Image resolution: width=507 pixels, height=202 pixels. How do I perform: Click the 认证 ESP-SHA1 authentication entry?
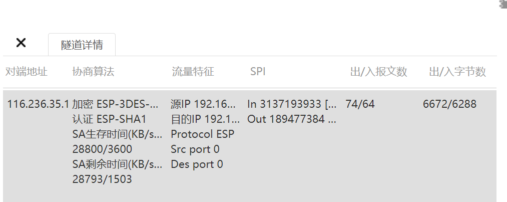(x=109, y=119)
